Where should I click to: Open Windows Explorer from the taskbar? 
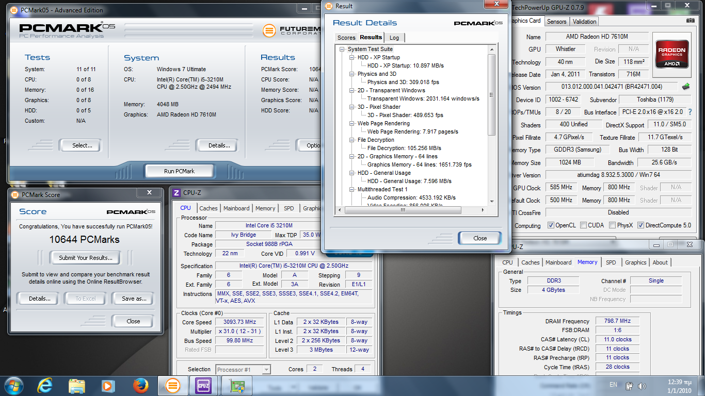[77, 385]
